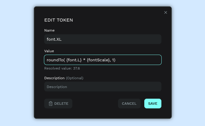Place cursor on {fontScale} reference
The height and width of the screenshot is (126, 205).
coord(98,60)
